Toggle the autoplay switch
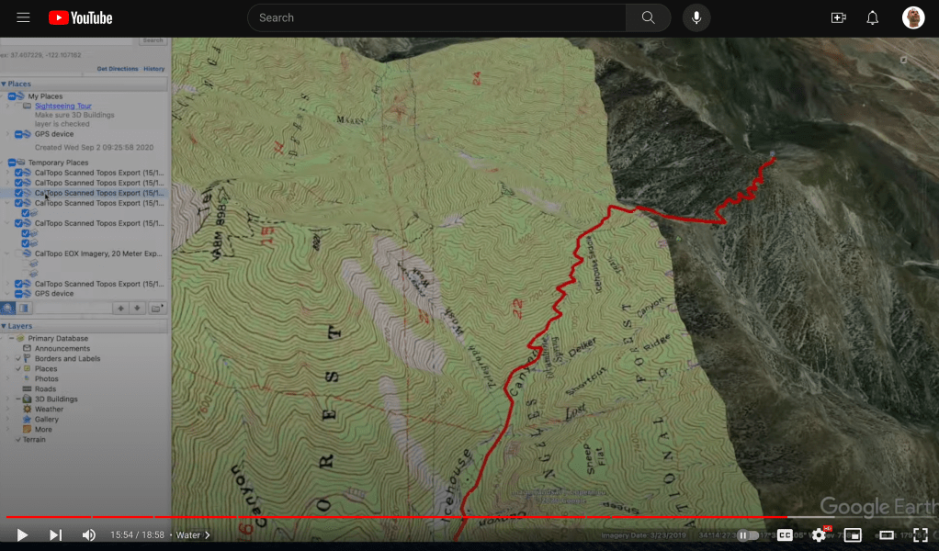The width and height of the screenshot is (939, 551). point(748,534)
